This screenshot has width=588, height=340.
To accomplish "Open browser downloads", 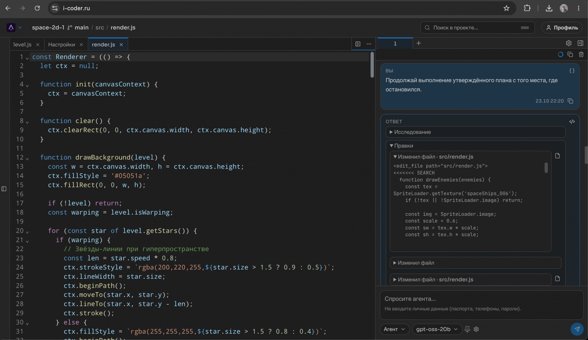I will coord(549,8).
